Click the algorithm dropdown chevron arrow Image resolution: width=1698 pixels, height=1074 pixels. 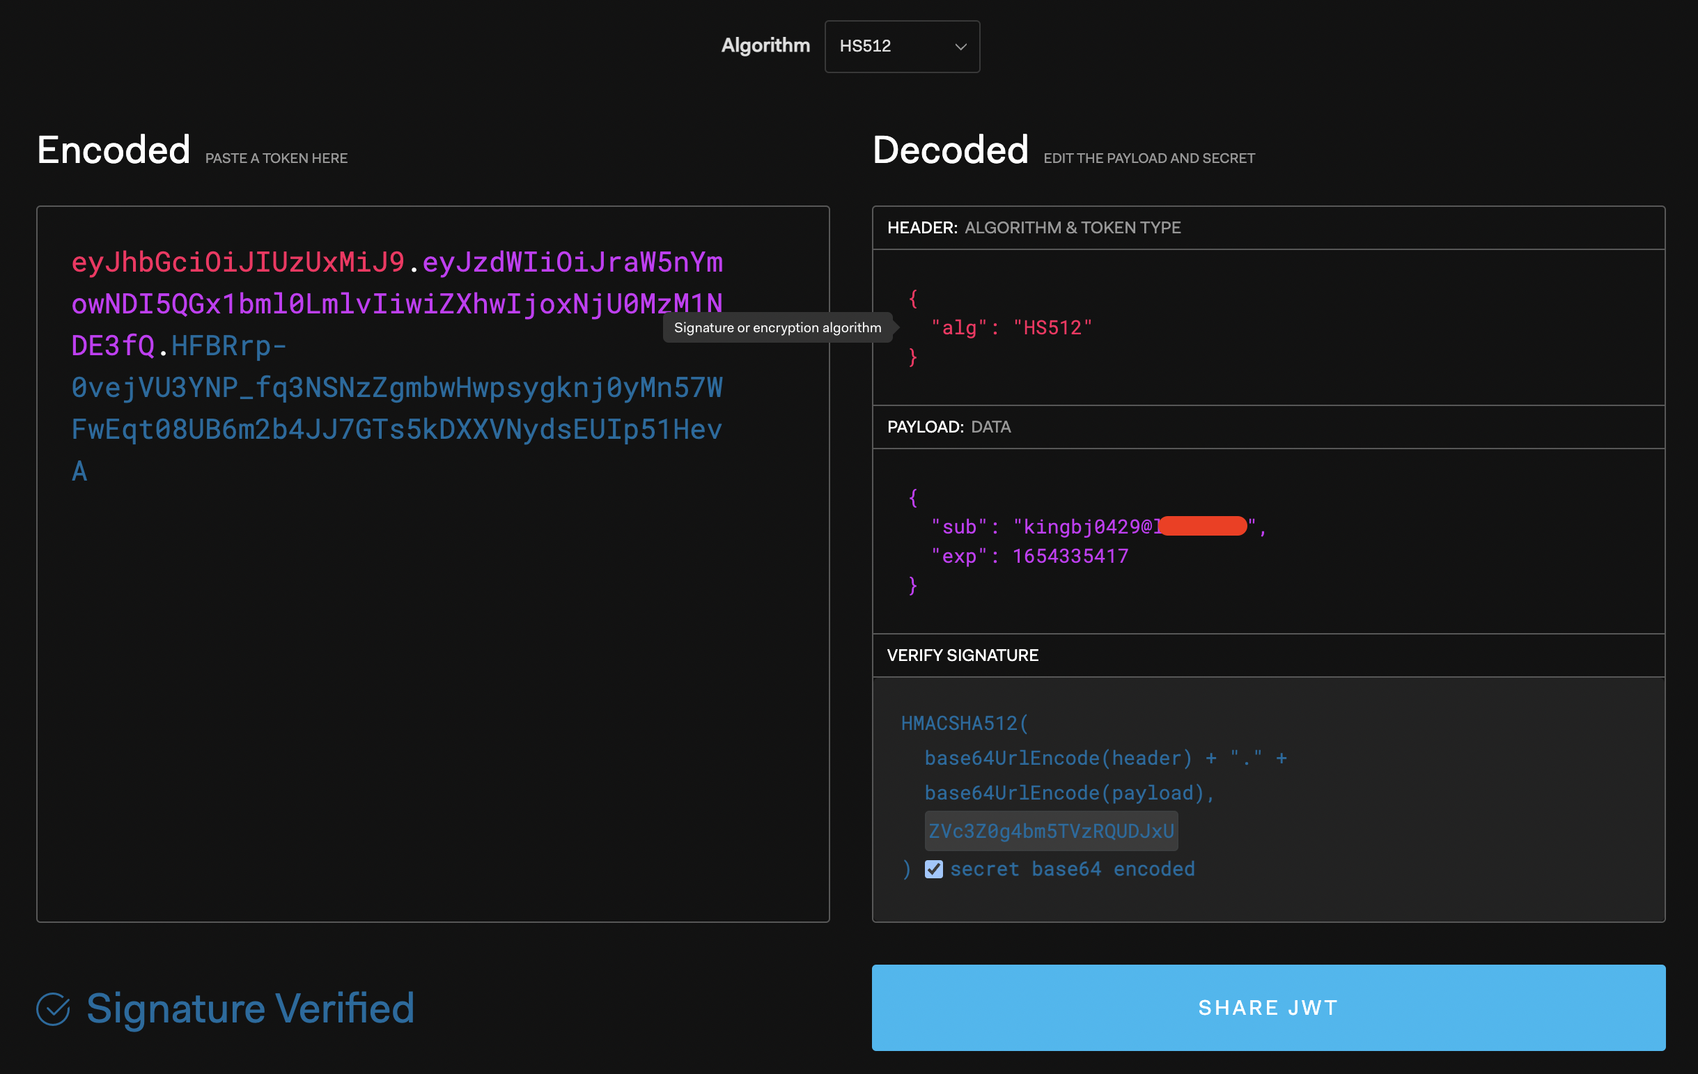click(960, 47)
